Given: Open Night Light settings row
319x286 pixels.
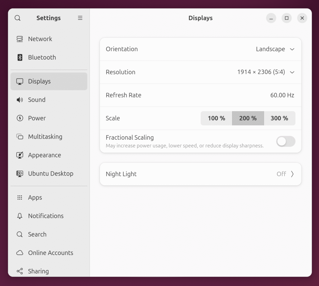Looking at the screenshot, I should (200, 174).
